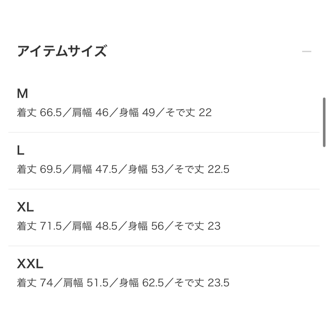The height and width of the screenshot is (328, 328).
Task: Click XL measurements 着丈 71.5 row
Action: 119,226
